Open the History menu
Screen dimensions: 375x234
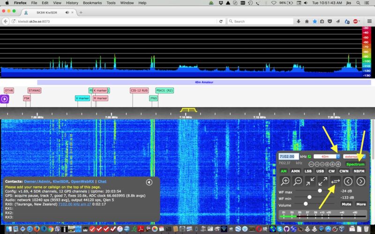(72, 3)
